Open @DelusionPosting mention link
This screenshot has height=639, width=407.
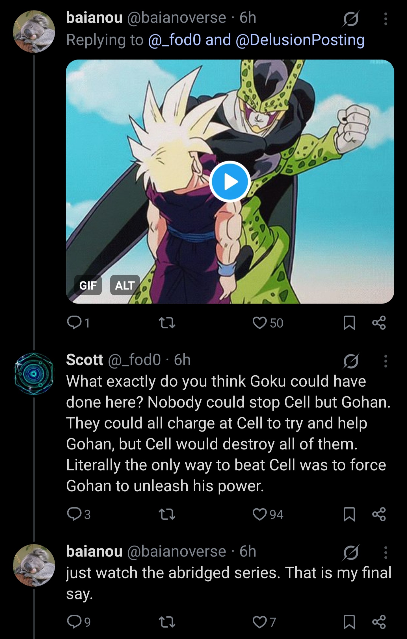tap(300, 40)
